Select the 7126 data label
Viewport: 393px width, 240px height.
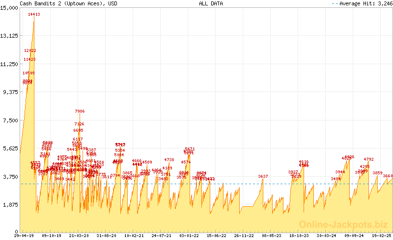coord(79,124)
